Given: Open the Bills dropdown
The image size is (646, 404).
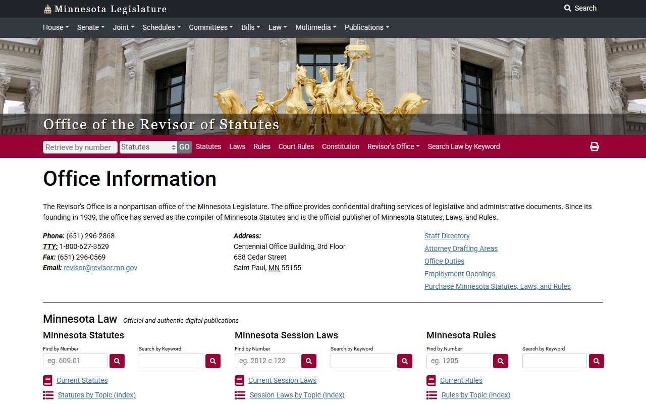Looking at the screenshot, I should click(251, 27).
